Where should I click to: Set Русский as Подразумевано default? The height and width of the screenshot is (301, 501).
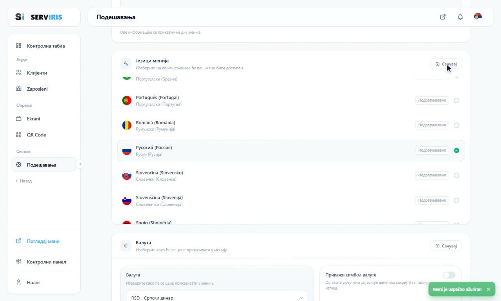point(432,150)
